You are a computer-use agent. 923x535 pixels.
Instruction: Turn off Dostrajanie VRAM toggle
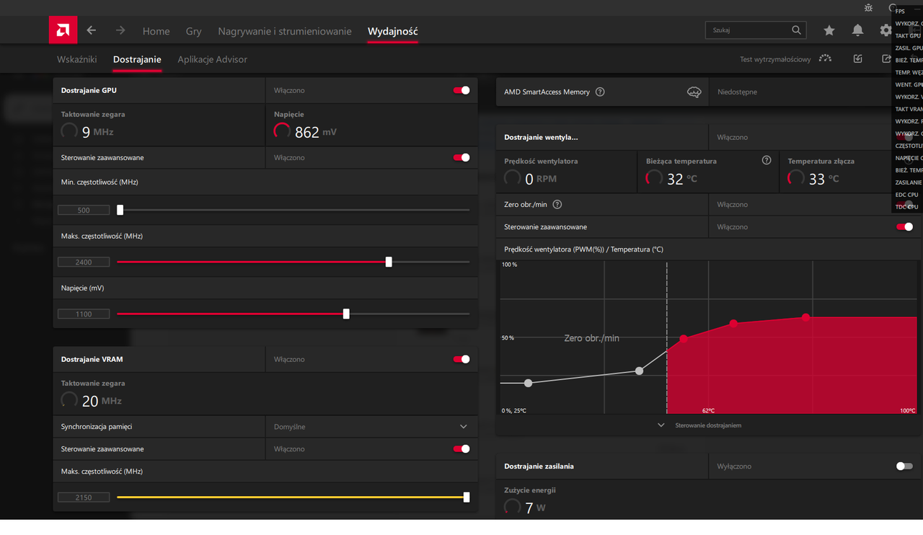click(461, 359)
